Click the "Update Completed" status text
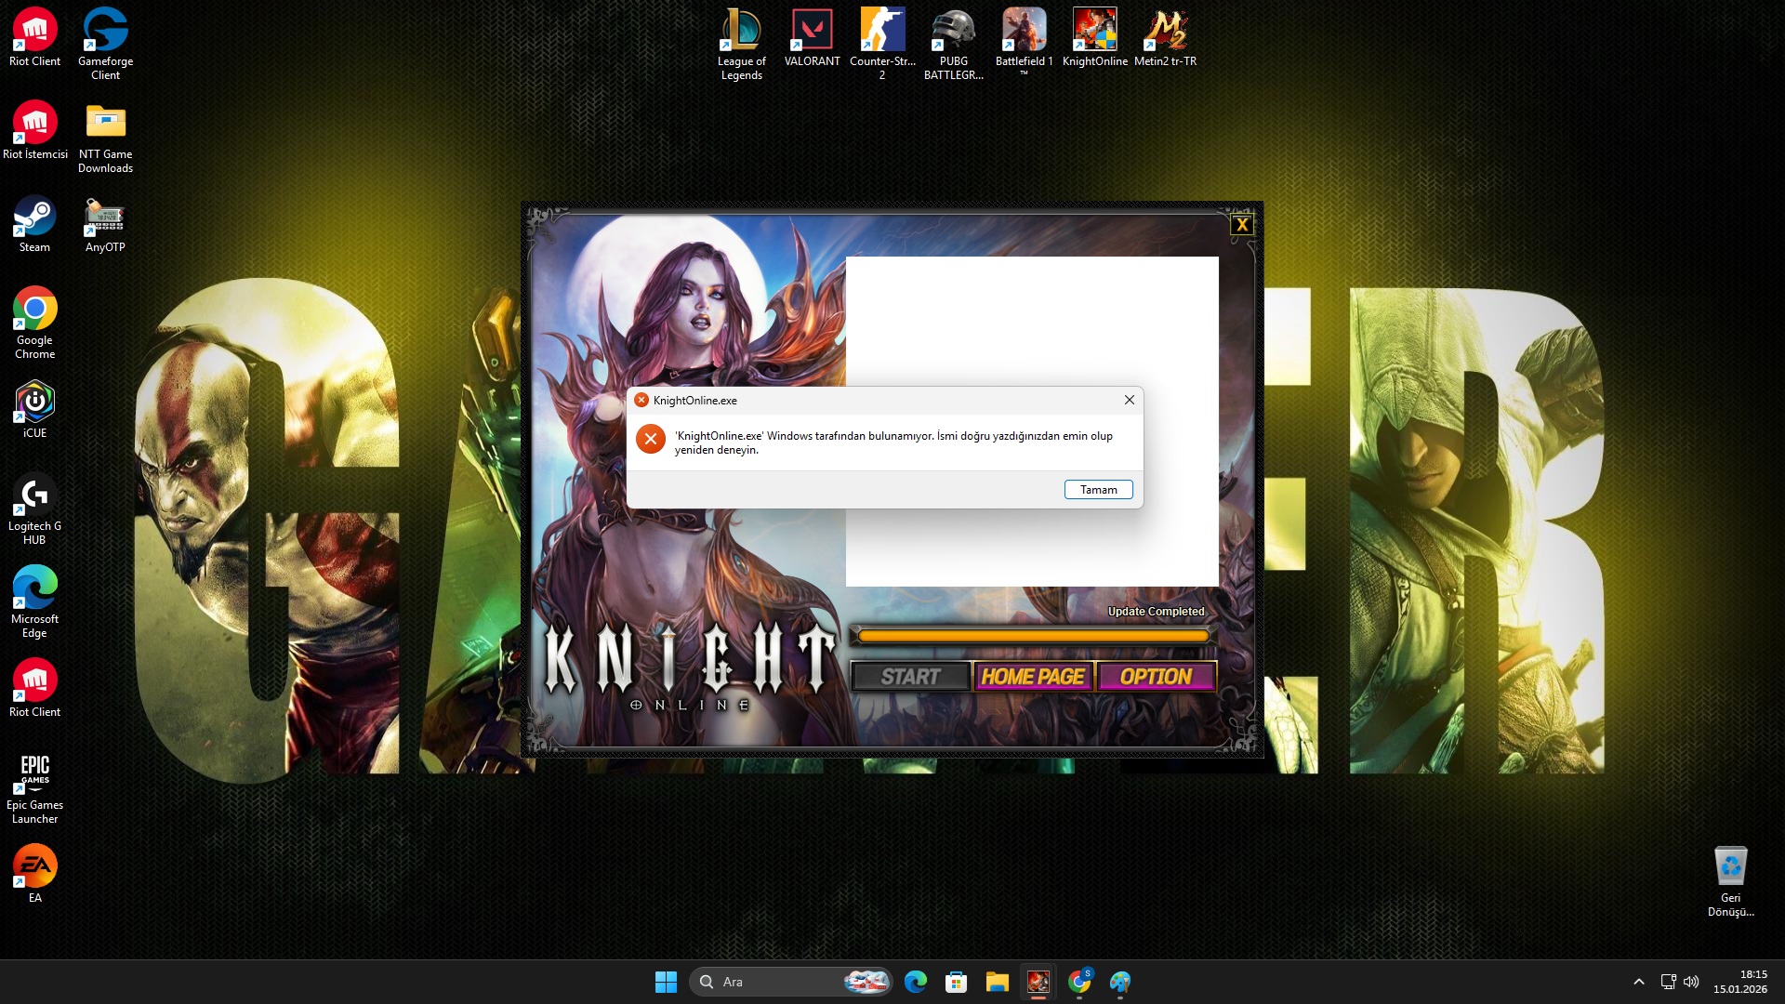1785x1004 pixels. pyautogui.click(x=1156, y=612)
